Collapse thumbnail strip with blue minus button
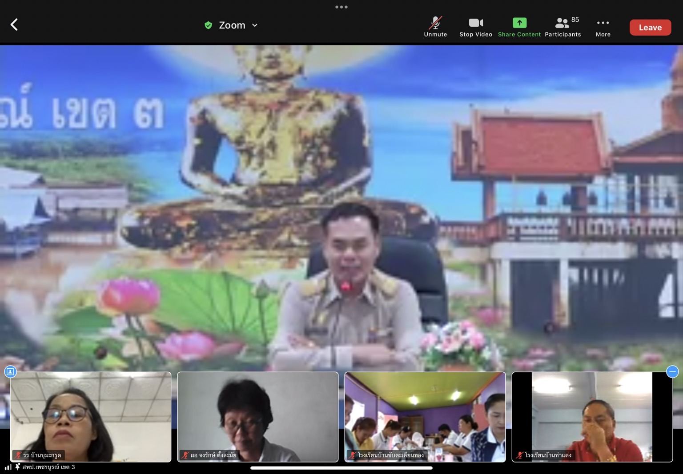683x474 pixels. point(672,371)
